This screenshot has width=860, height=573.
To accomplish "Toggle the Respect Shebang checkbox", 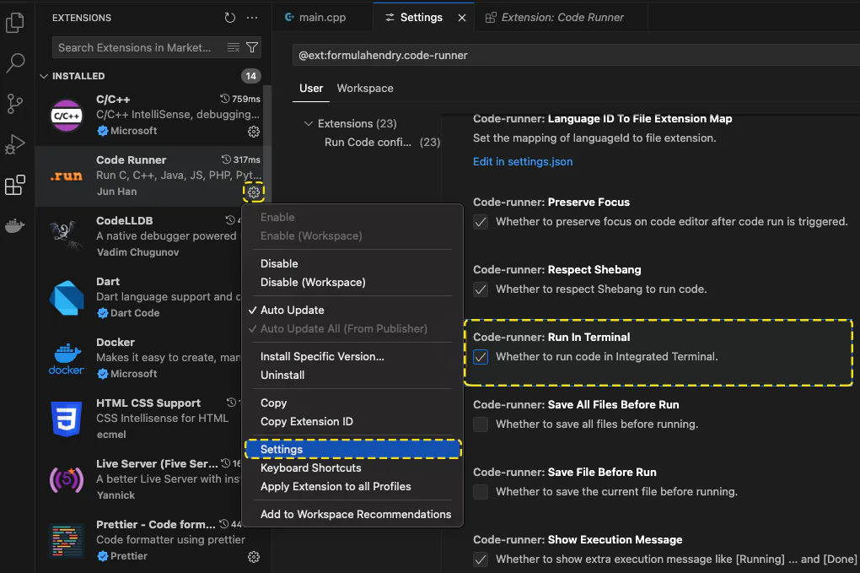I will (481, 289).
